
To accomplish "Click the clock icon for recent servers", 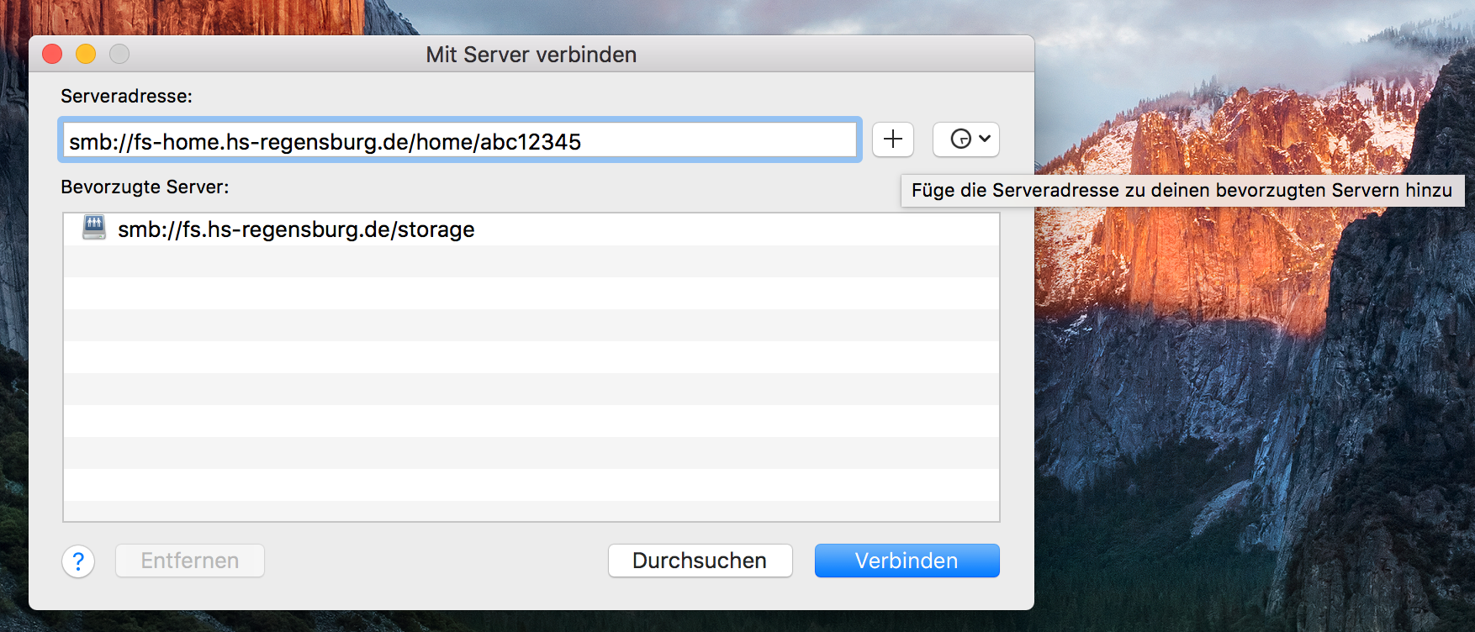I will (960, 140).
